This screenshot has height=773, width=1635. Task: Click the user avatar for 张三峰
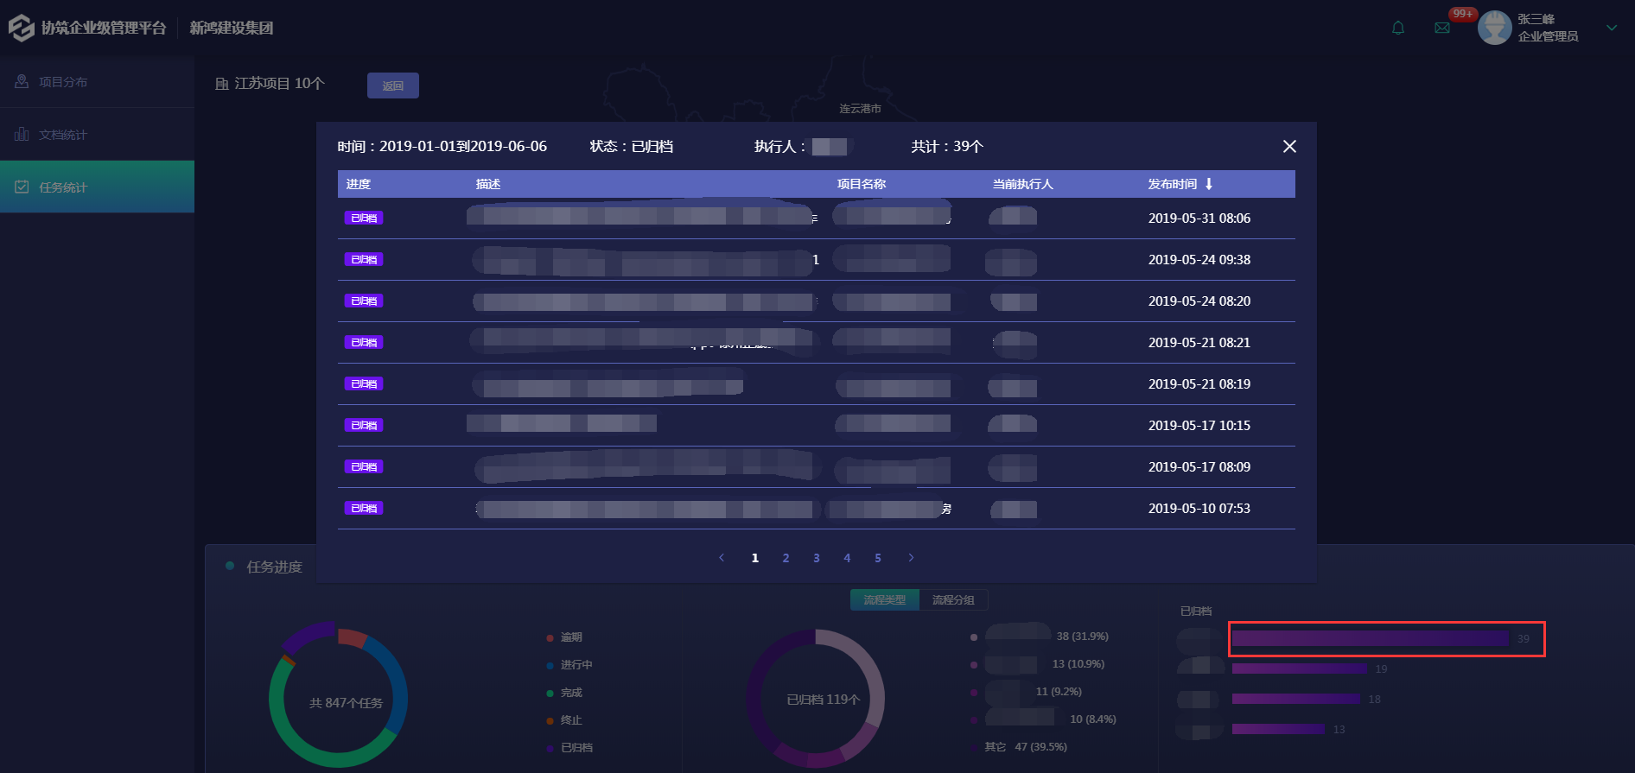(1494, 28)
